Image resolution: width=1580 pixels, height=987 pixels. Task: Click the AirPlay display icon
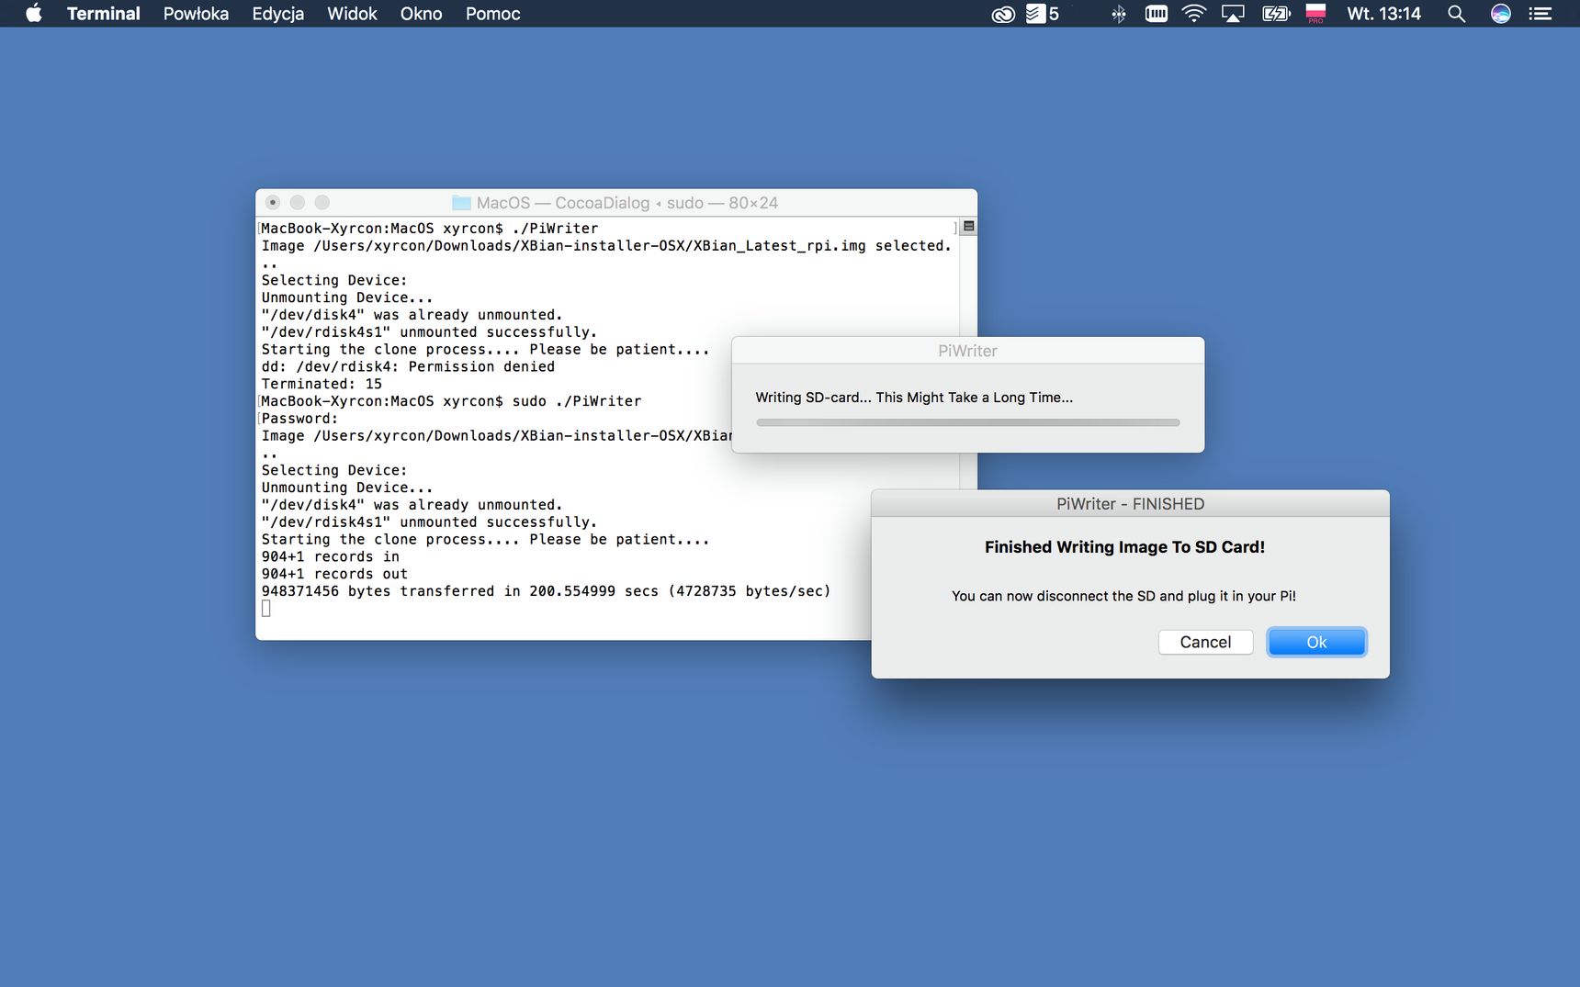(x=1233, y=14)
